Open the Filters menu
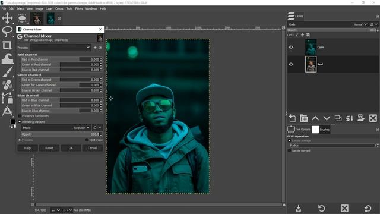The height and width of the screenshot is (214, 380). pos(79,8)
